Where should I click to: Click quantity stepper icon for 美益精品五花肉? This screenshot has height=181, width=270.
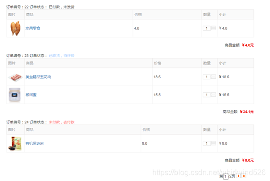coord(214,77)
